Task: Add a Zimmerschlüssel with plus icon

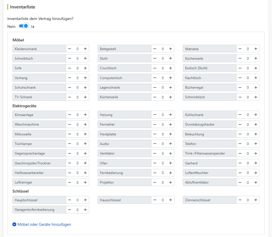Action: point(255,200)
